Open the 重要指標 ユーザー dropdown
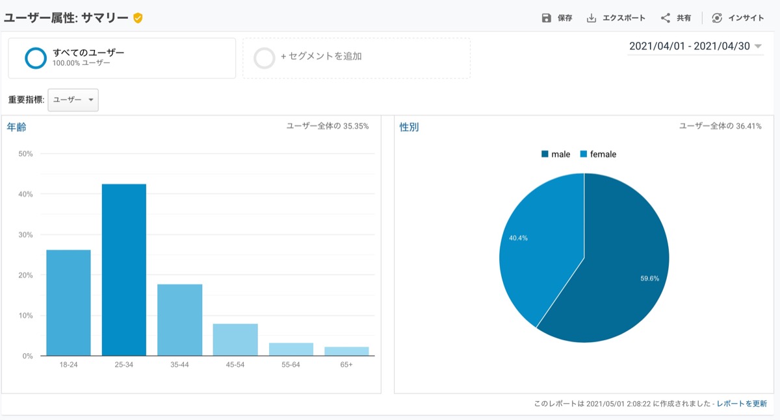This screenshot has width=780, height=420. point(73,100)
